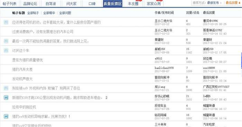Viewport: 242px width, 127px height.
Task: Open the post '是在为猎豹质量堪忧'
Action: [28, 60]
